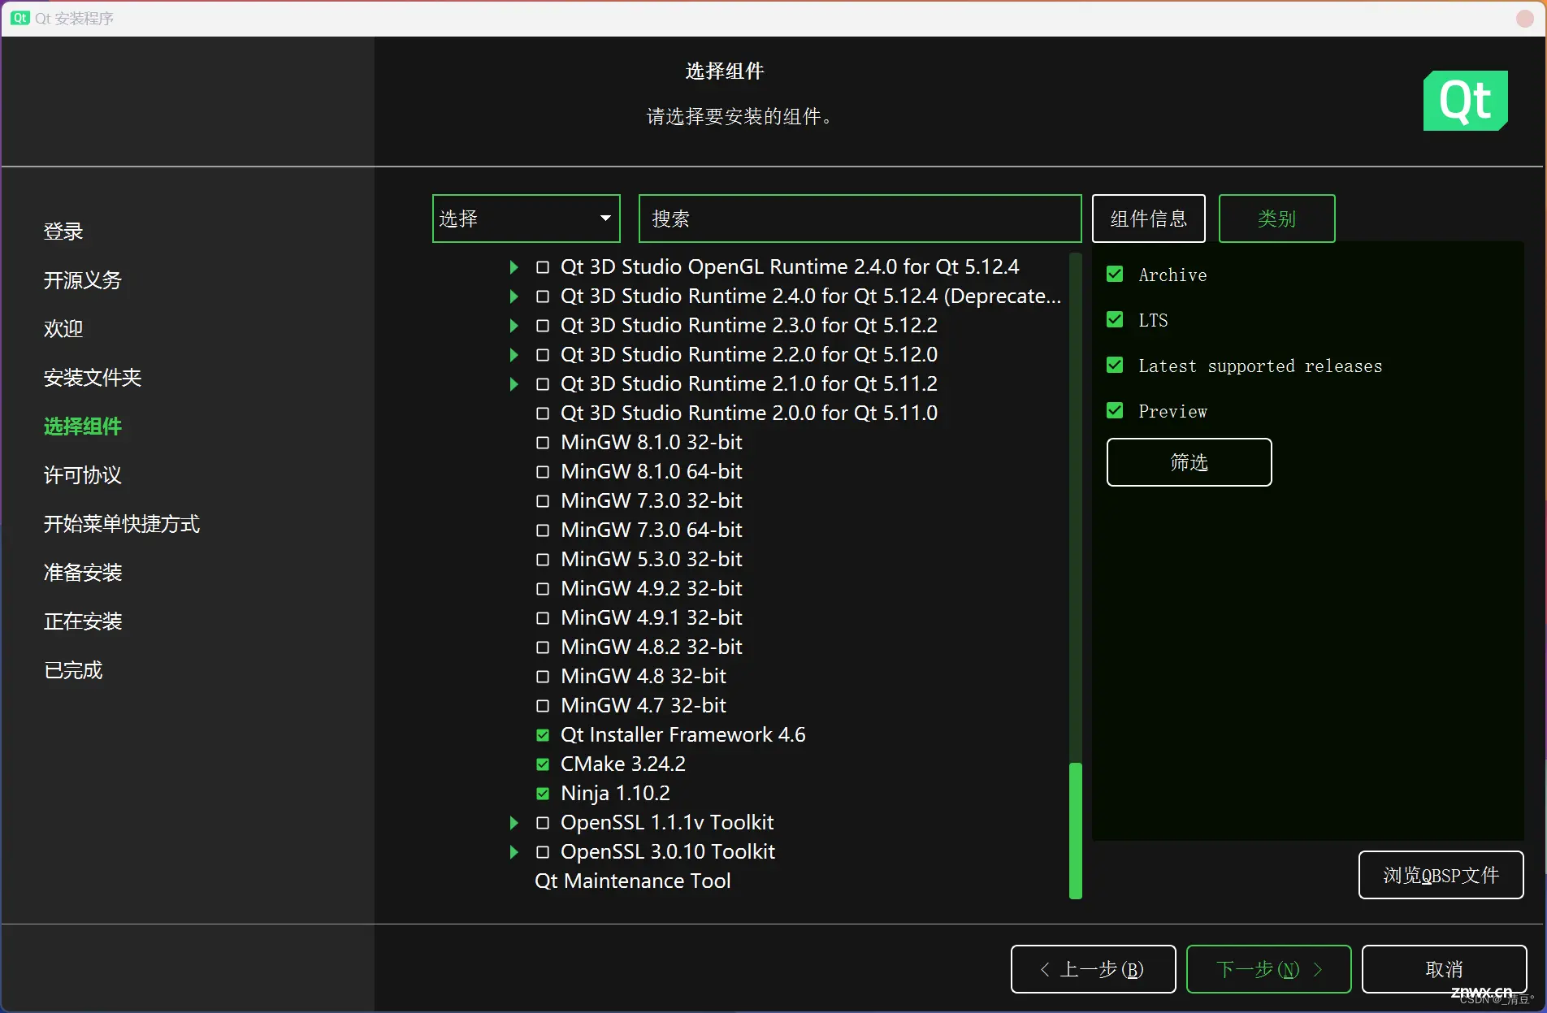Check Qt 3D Studio Runtime 2.0.0 checkbox
This screenshot has height=1013, width=1547.
(x=543, y=413)
